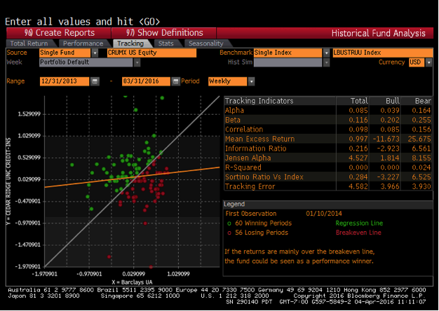
Task: Select the 12/31/2013 start date field
Action: (65, 81)
